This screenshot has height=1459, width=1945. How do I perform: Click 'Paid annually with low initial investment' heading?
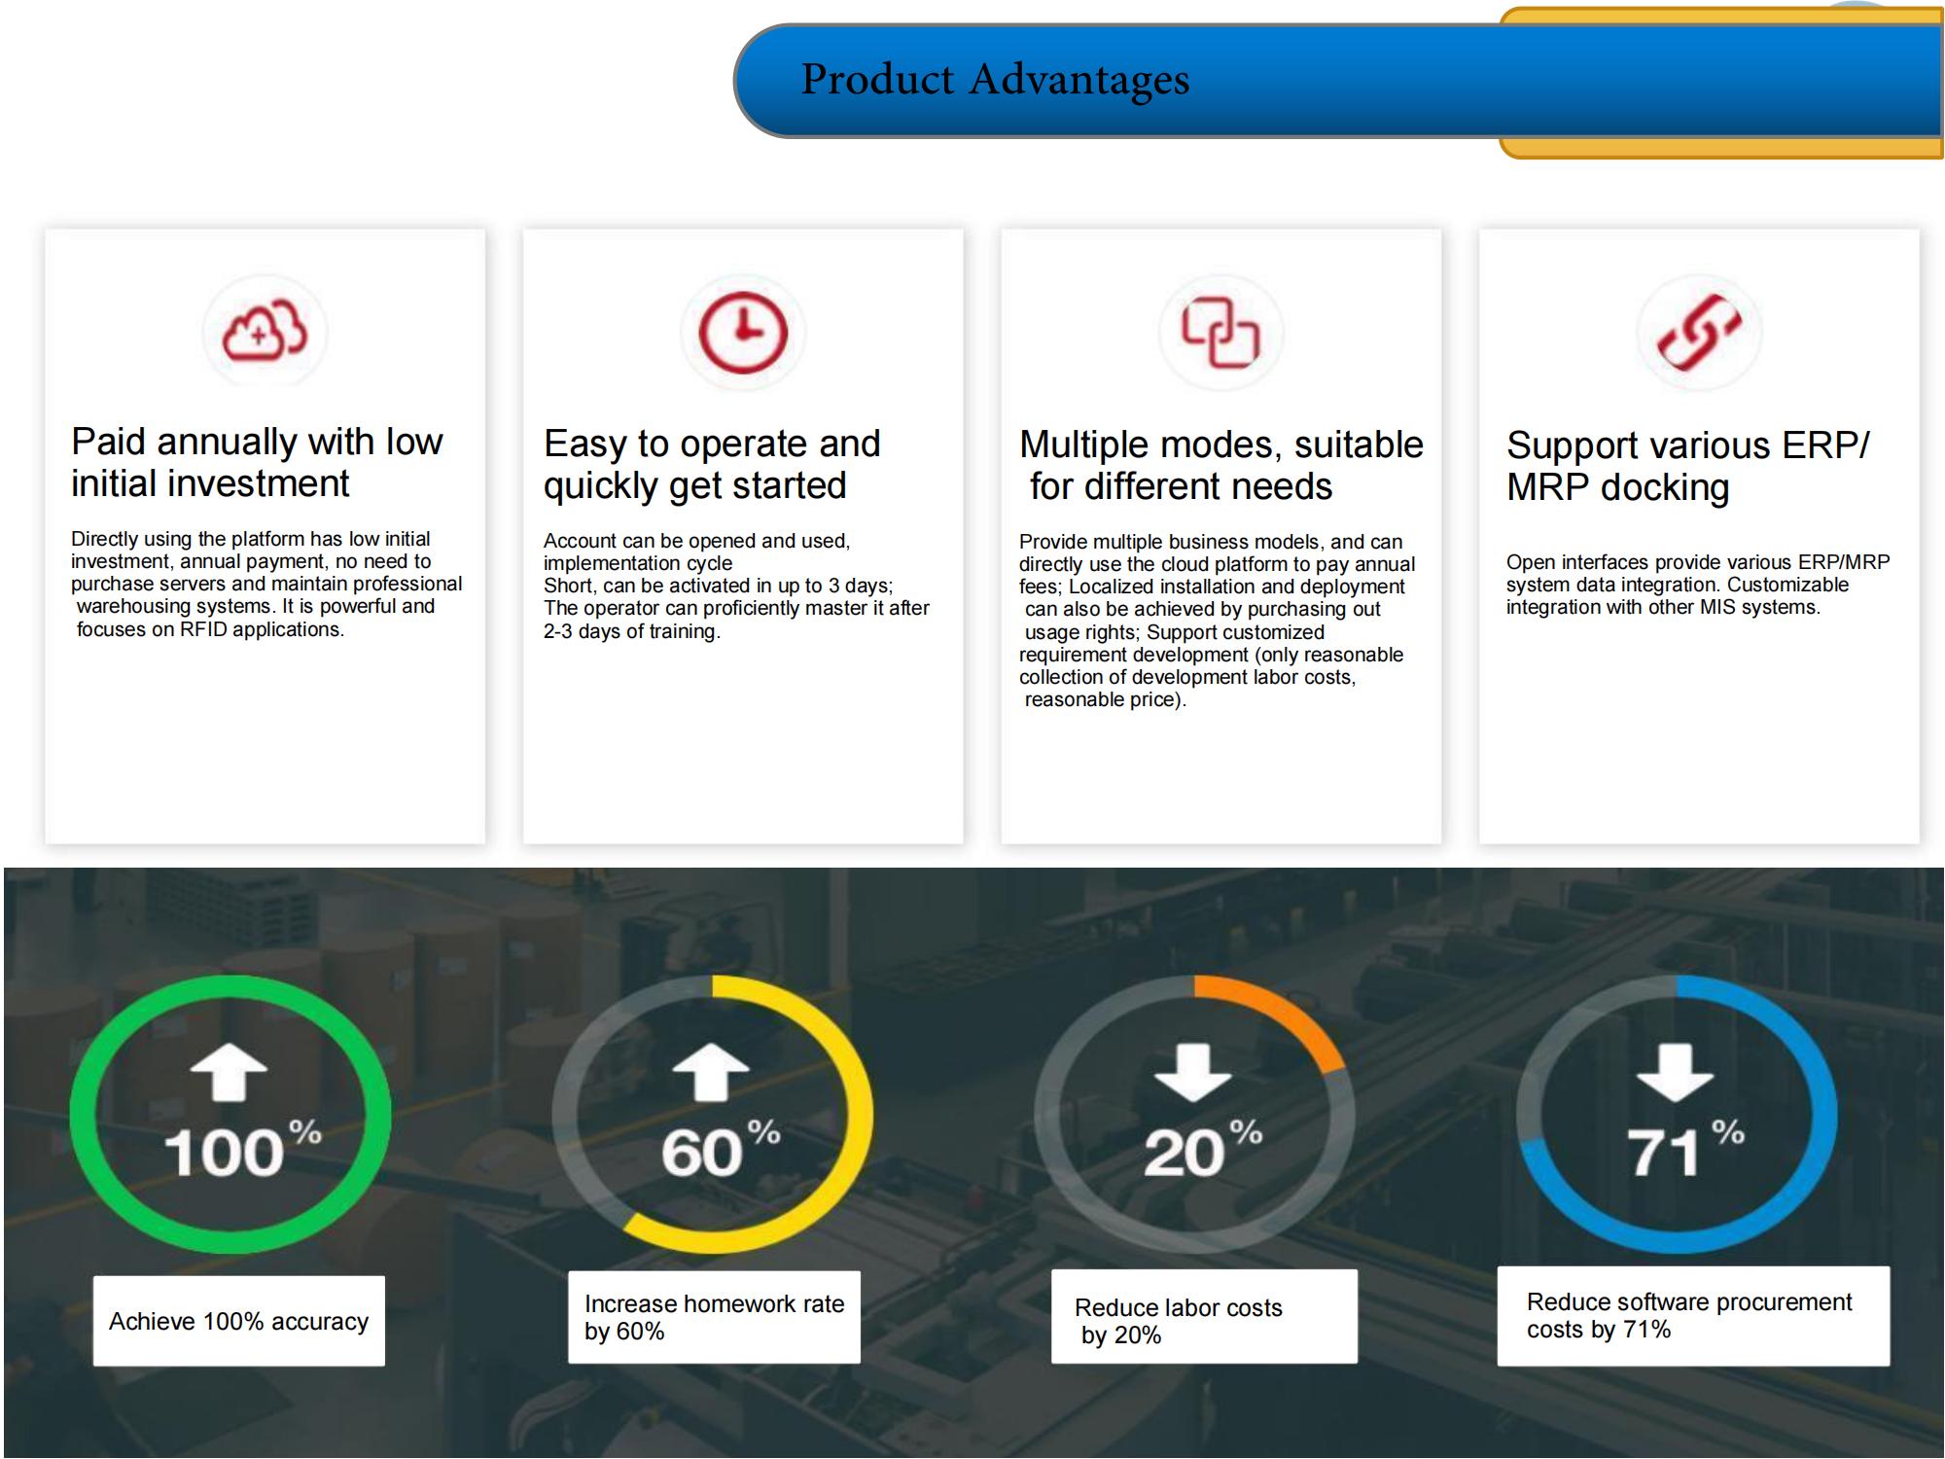257,462
